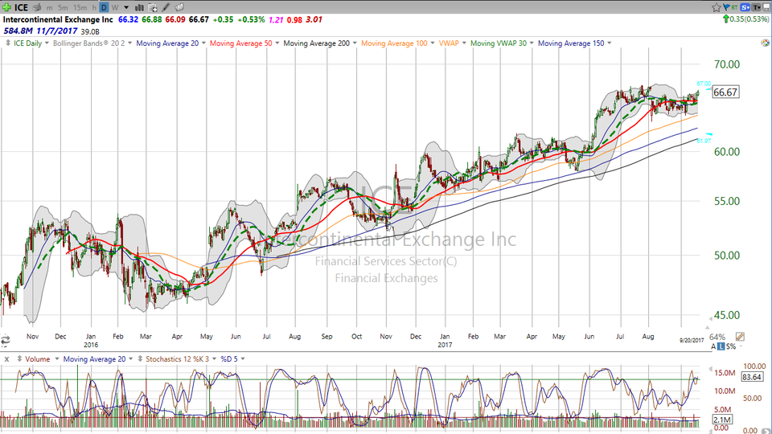Image resolution: width=772 pixels, height=434 pixels.
Task: Click the add indicator icon
Action: (x=153, y=7)
